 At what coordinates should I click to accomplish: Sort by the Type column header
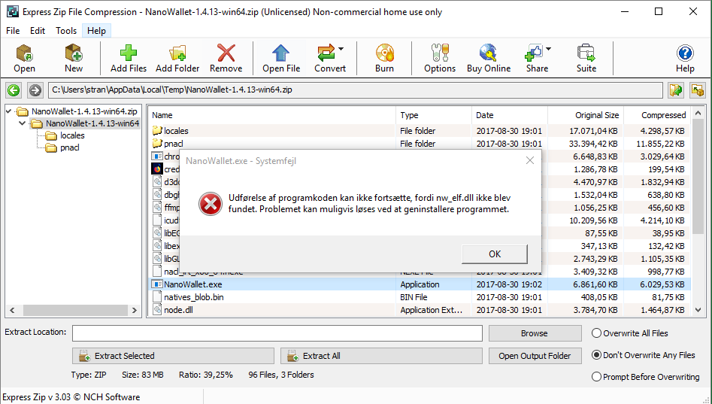tap(434, 115)
